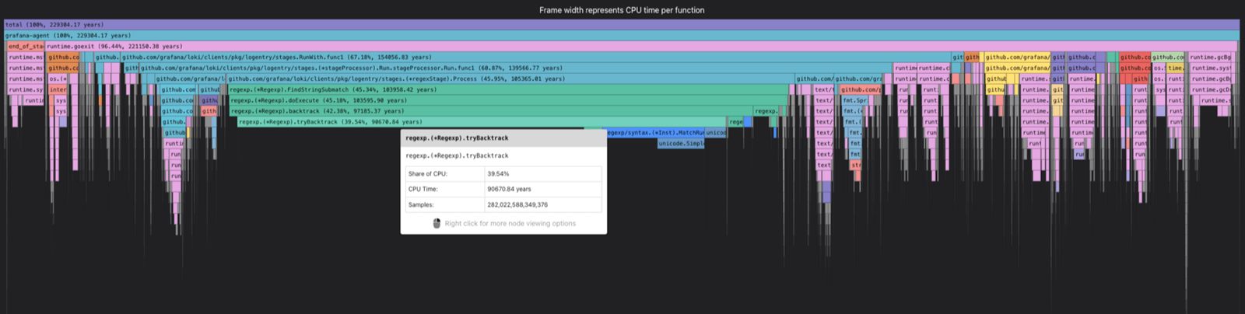This screenshot has height=314, width=1245.
Task: Click the git frame left of orange gith
Action: coord(958,57)
